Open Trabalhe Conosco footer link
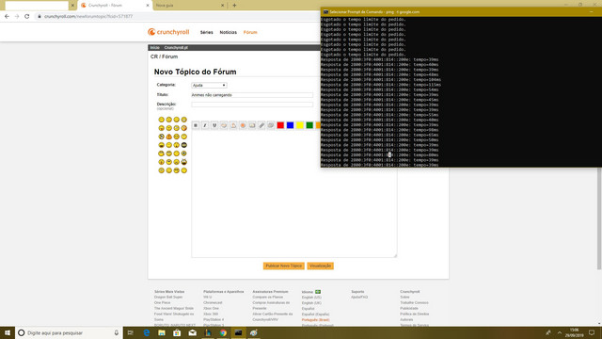The height and width of the screenshot is (339, 602). (414, 303)
